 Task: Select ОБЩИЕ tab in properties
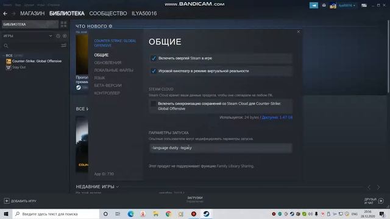pos(101,55)
